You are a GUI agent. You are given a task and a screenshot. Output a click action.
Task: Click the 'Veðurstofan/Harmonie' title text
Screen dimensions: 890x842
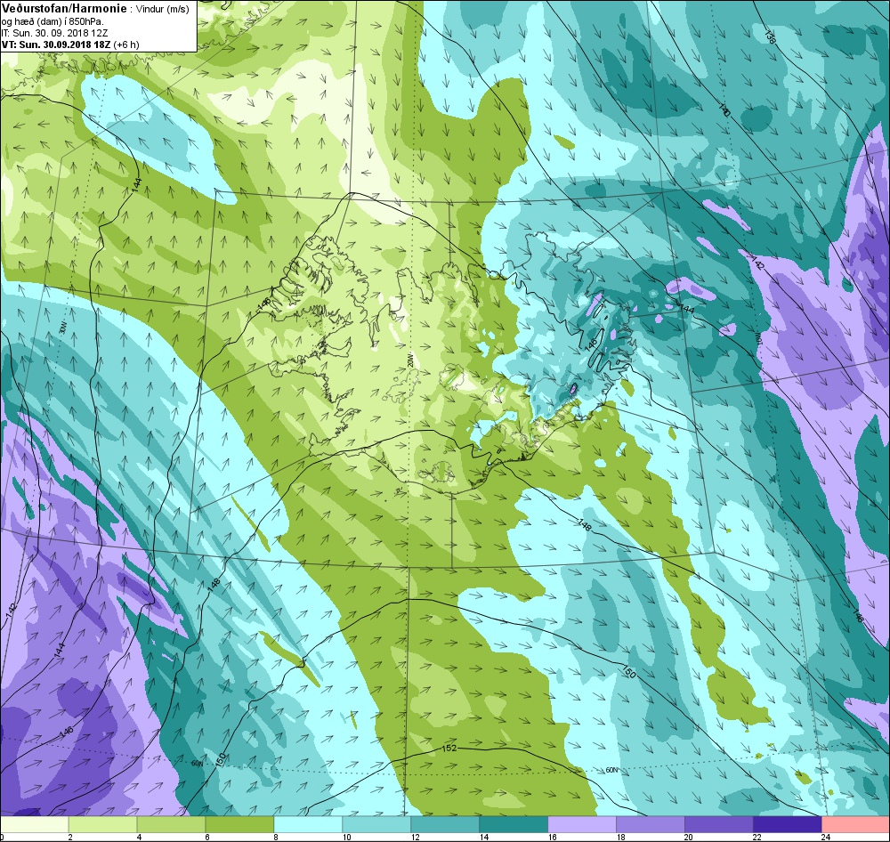point(65,9)
